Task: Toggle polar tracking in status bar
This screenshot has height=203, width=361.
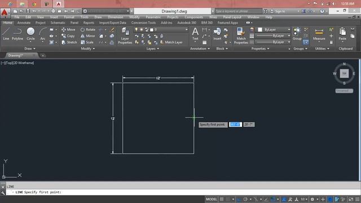Action: [x=245, y=199]
